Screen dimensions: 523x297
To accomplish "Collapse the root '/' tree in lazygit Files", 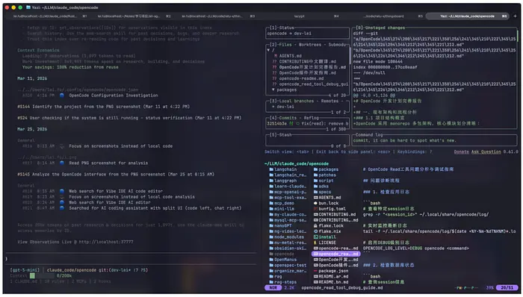I will tap(268, 50).
